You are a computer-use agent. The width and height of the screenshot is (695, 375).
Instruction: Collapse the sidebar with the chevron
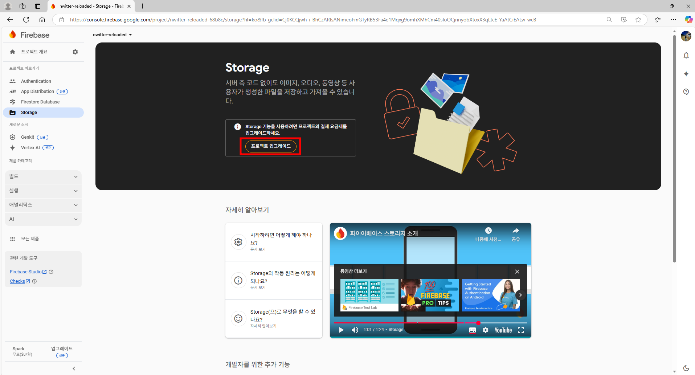click(74, 368)
